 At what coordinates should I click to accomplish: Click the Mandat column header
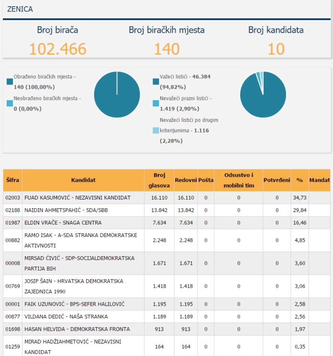[320, 180]
